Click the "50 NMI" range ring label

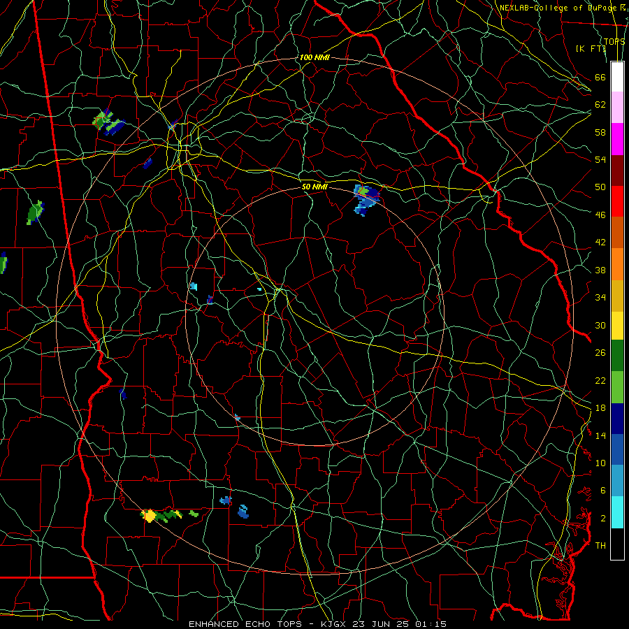pyautogui.click(x=314, y=187)
